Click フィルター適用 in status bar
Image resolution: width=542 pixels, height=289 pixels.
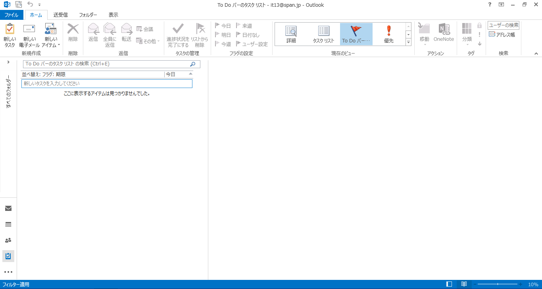(16, 285)
